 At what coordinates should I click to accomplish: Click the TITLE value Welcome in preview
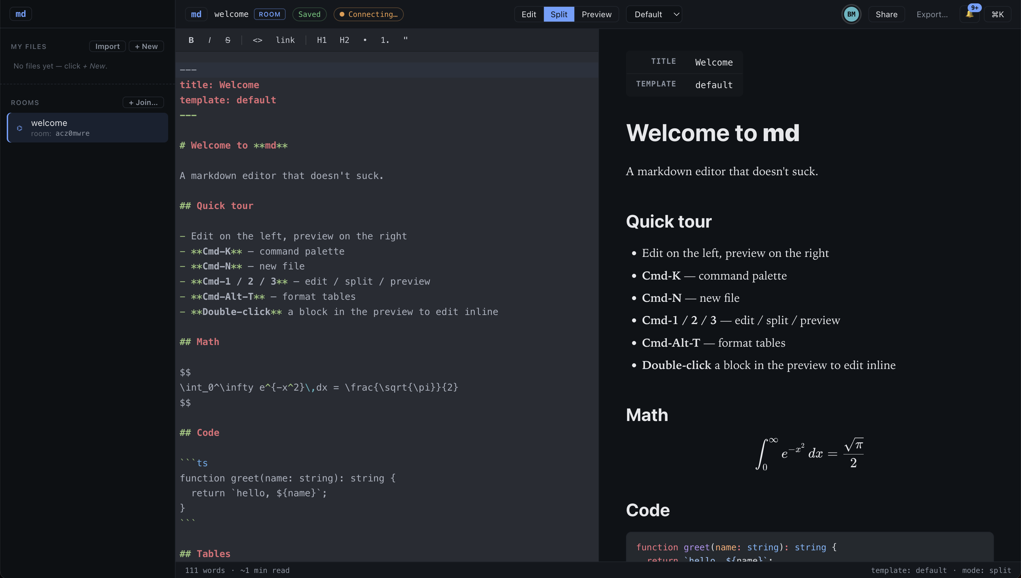click(714, 62)
